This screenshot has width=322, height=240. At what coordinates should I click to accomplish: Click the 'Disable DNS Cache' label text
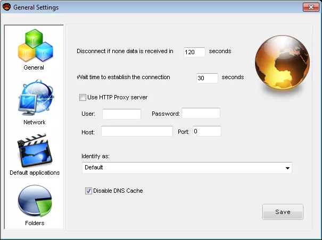[118, 191]
